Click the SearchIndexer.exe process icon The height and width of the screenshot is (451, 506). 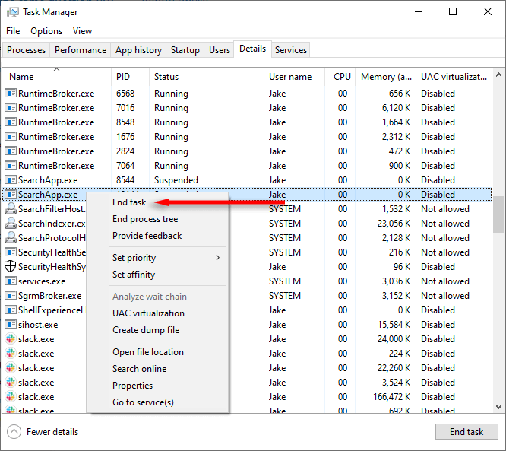click(x=11, y=224)
